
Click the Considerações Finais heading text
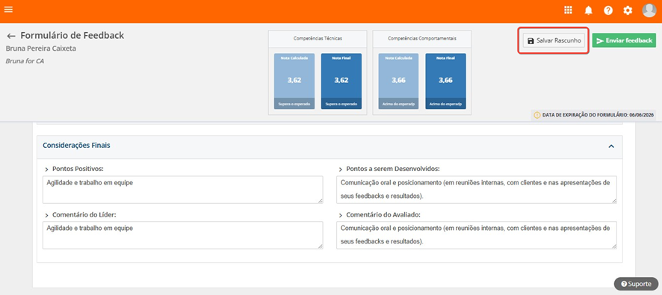point(76,146)
